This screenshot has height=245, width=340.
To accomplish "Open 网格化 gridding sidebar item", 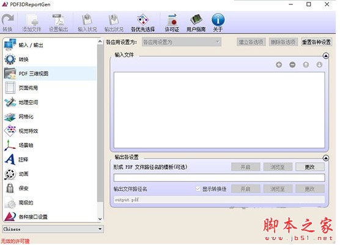I will tap(50, 116).
